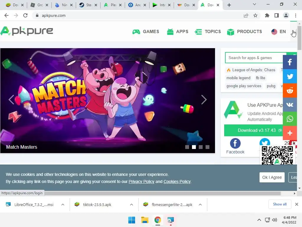
Task: Click the Search for apps & games field
Action: click(x=256, y=58)
